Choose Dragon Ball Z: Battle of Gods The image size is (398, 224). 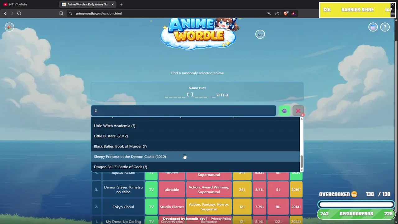(x=195, y=167)
